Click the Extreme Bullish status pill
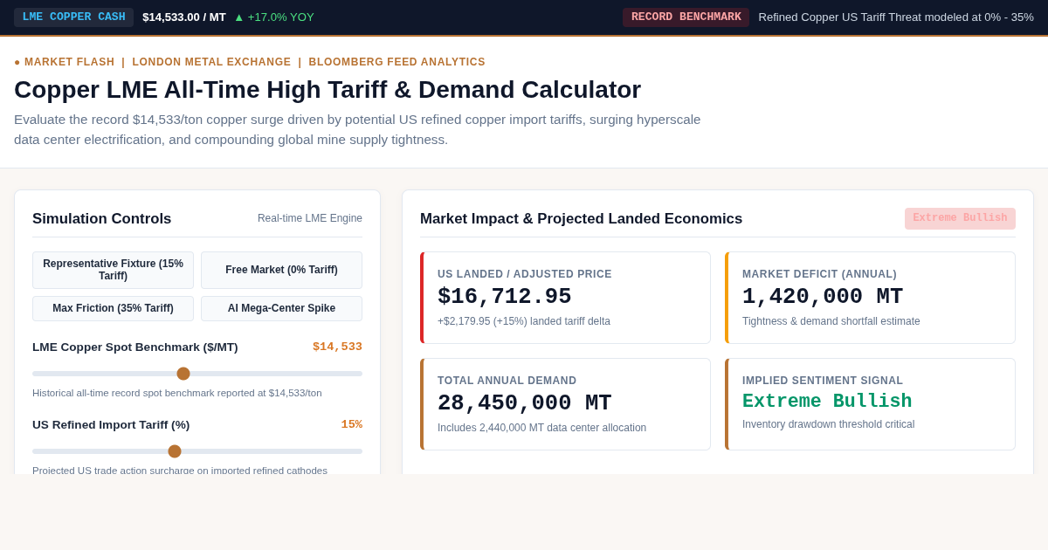 tap(960, 218)
